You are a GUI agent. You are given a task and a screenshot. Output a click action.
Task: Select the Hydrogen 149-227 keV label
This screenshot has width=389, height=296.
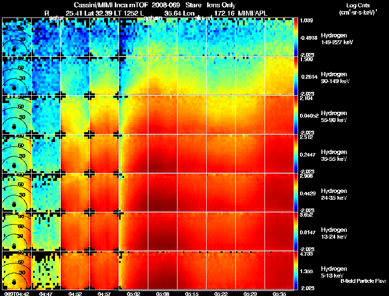point(336,39)
